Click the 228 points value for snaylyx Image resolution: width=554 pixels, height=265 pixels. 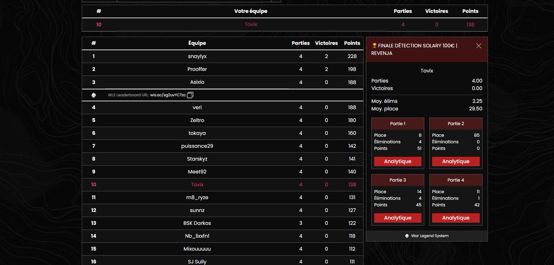pyautogui.click(x=352, y=56)
